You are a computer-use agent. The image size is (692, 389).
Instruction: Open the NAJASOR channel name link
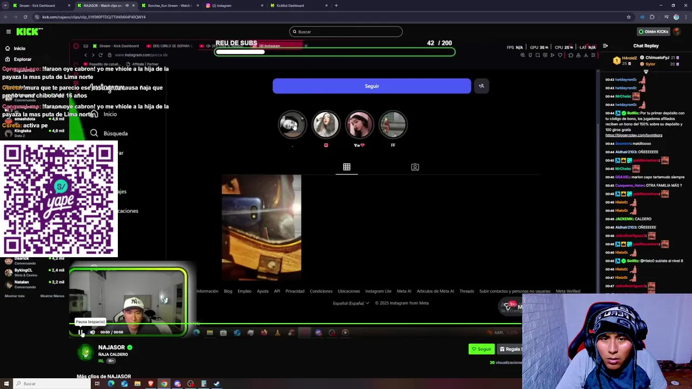[x=111, y=347]
